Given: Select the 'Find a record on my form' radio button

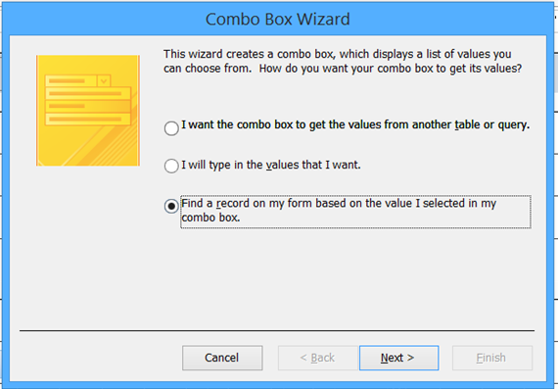Looking at the screenshot, I should (x=171, y=206).
